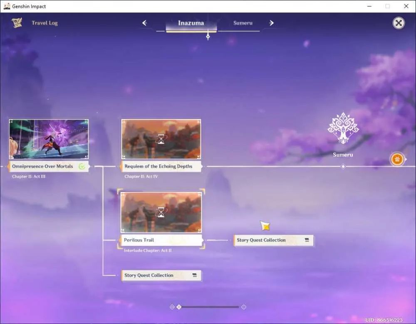Click the timeline slider handle at bottom

tap(179, 307)
